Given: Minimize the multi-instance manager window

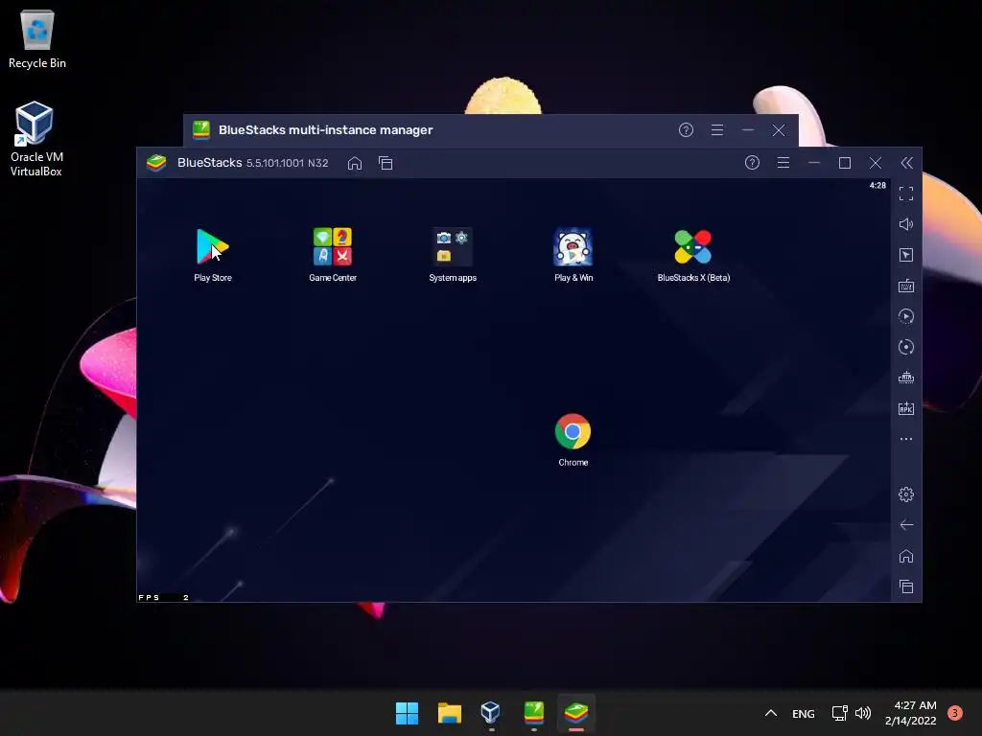Looking at the screenshot, I should click(x=748, y=129).
